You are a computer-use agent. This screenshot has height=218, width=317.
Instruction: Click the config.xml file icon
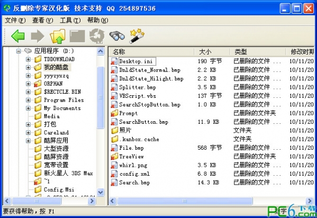click(x=114, y=174)
